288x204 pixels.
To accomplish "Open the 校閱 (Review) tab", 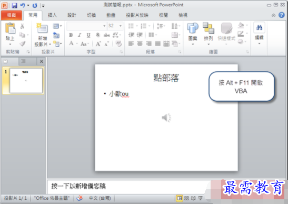I will click(163, 15).
